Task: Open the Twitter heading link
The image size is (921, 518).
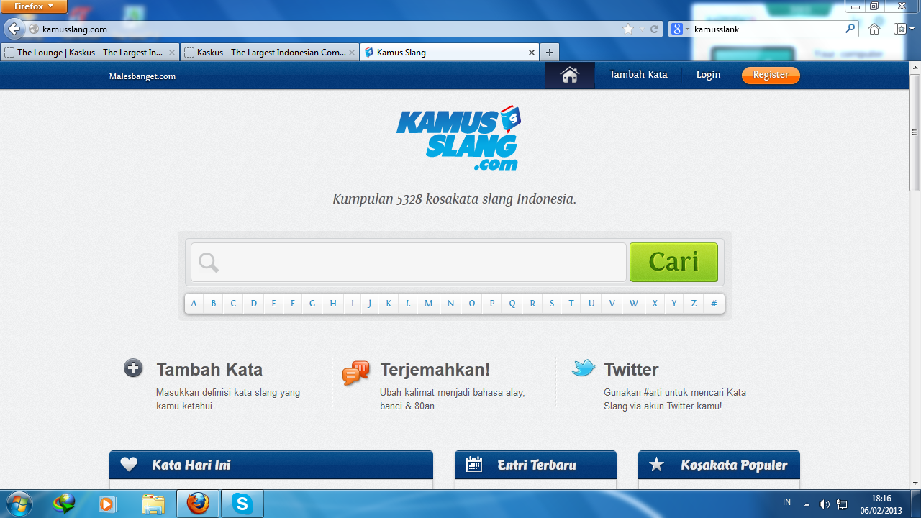Action: point(632,370)
